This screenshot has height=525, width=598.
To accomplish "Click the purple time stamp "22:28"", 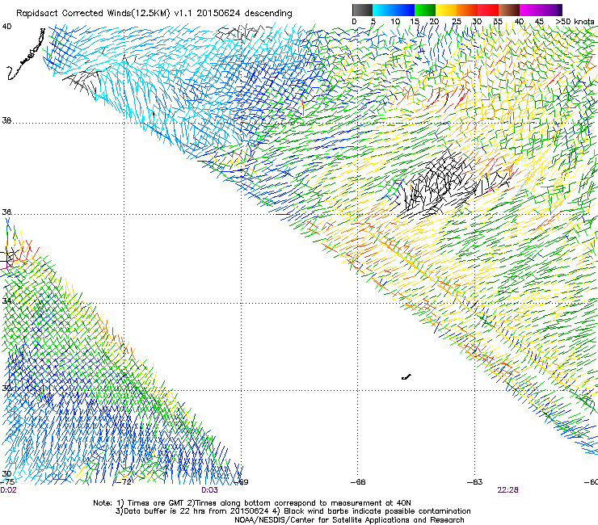I will (x=507, y=490).
